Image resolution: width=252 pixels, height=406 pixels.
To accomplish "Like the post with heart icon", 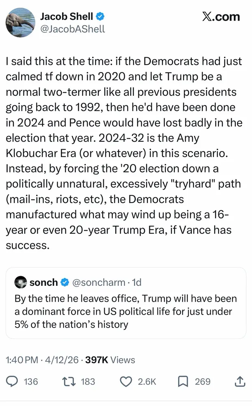I will pos(127,382).
